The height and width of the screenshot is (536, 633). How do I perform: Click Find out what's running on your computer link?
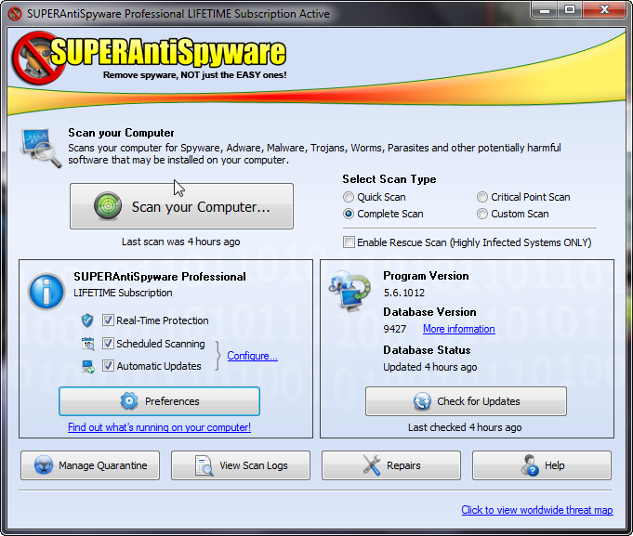pos(159,427)
